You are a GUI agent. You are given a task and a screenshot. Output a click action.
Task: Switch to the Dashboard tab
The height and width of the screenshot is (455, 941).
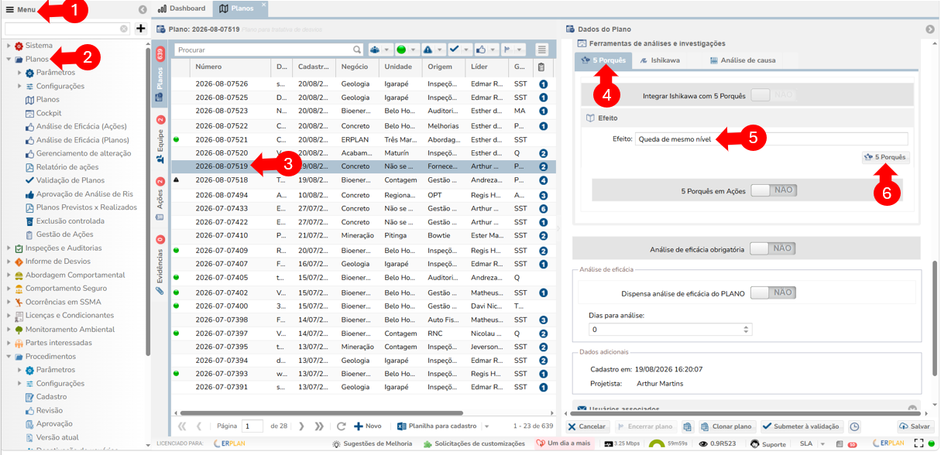pyautogui.click(x=181, y=9)
